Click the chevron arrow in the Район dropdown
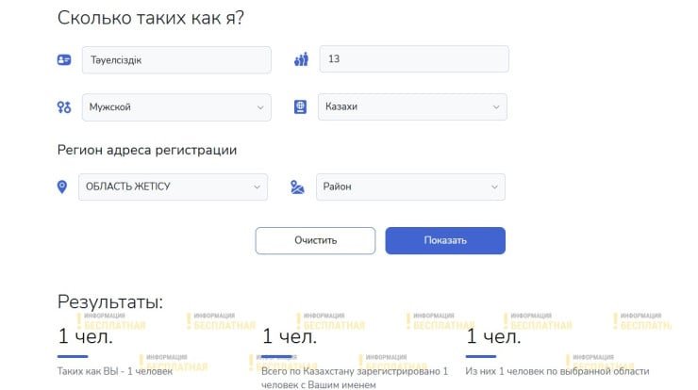Viewport: 698px width, 390px height. [x=494, y=187]
